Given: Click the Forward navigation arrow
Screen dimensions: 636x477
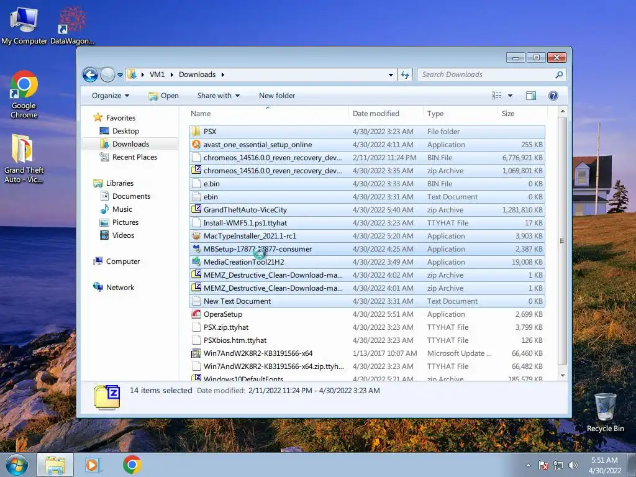Looking at the screenshot, I should tap(107, 75).
